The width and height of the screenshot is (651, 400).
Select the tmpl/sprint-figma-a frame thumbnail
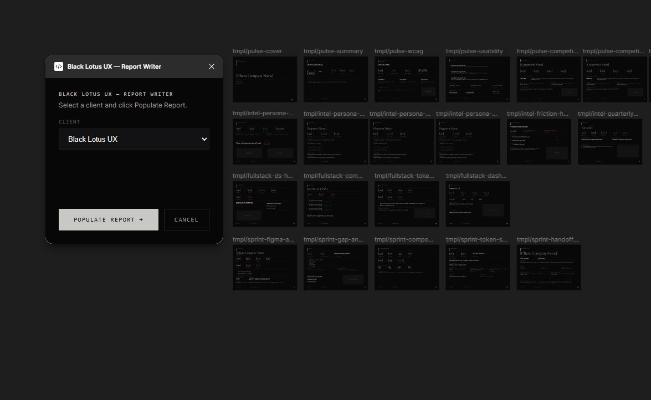[x=264, y=267]
